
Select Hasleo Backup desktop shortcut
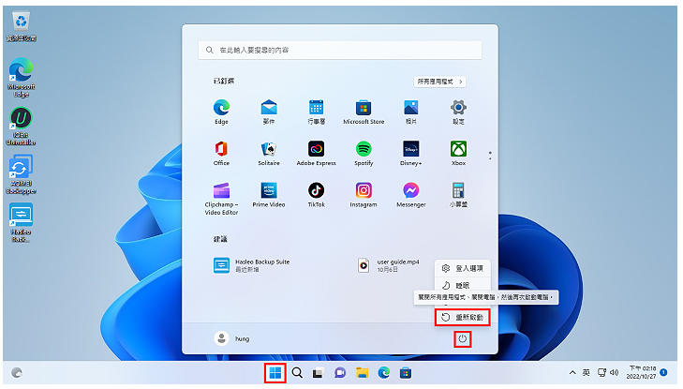pyautogui.click(x=21, y=223)
